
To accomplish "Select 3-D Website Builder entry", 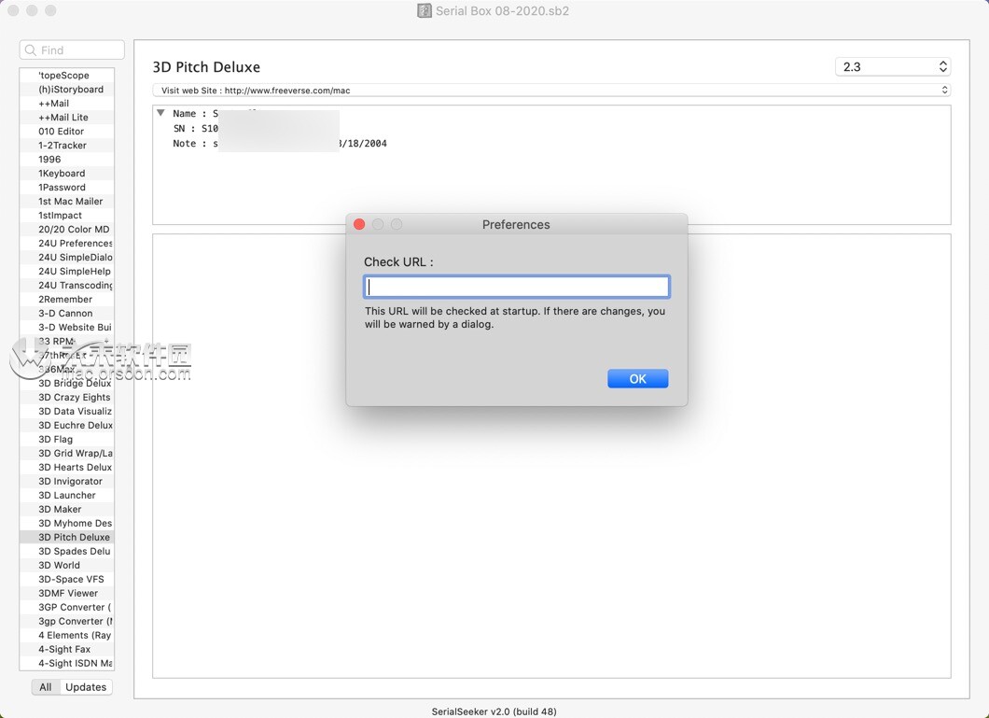I will (x=67, y=328).
